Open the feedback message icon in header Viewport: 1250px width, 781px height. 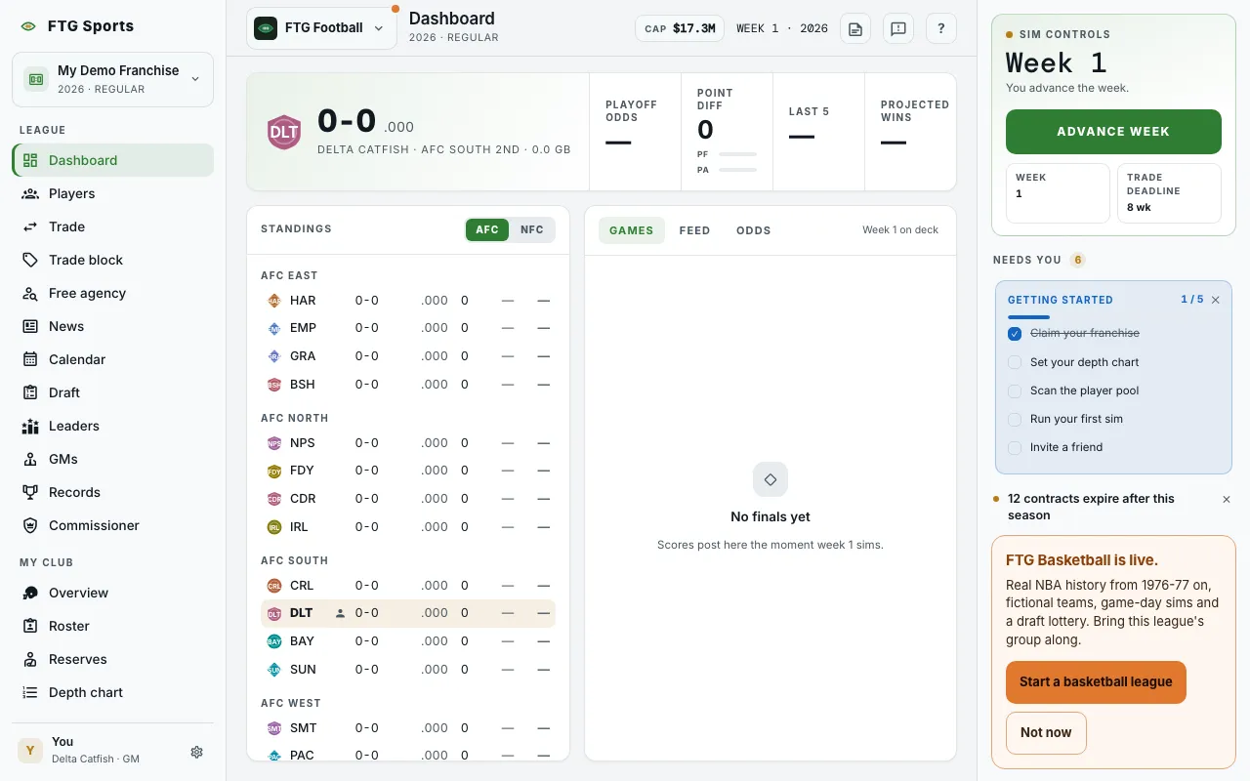point(898,28)
